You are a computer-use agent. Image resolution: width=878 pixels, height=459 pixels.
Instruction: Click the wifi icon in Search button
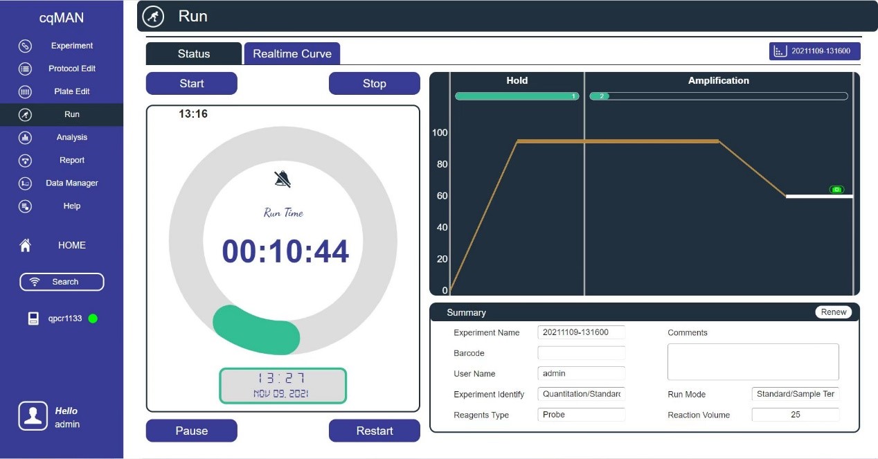35,282
